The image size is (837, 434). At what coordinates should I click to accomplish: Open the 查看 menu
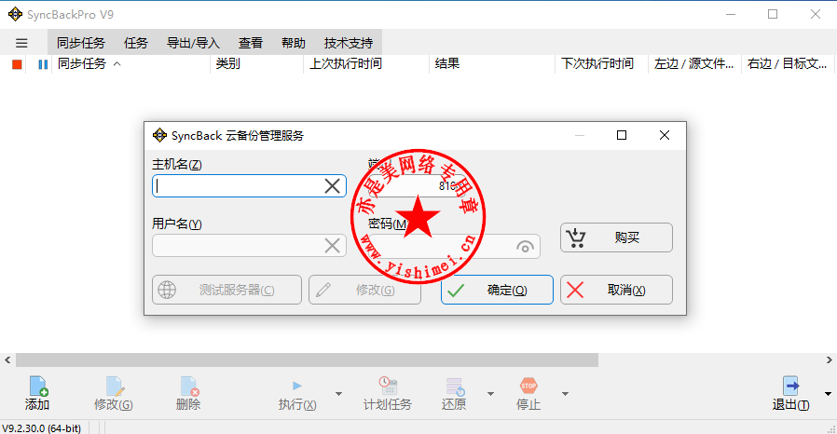point(251,43)
